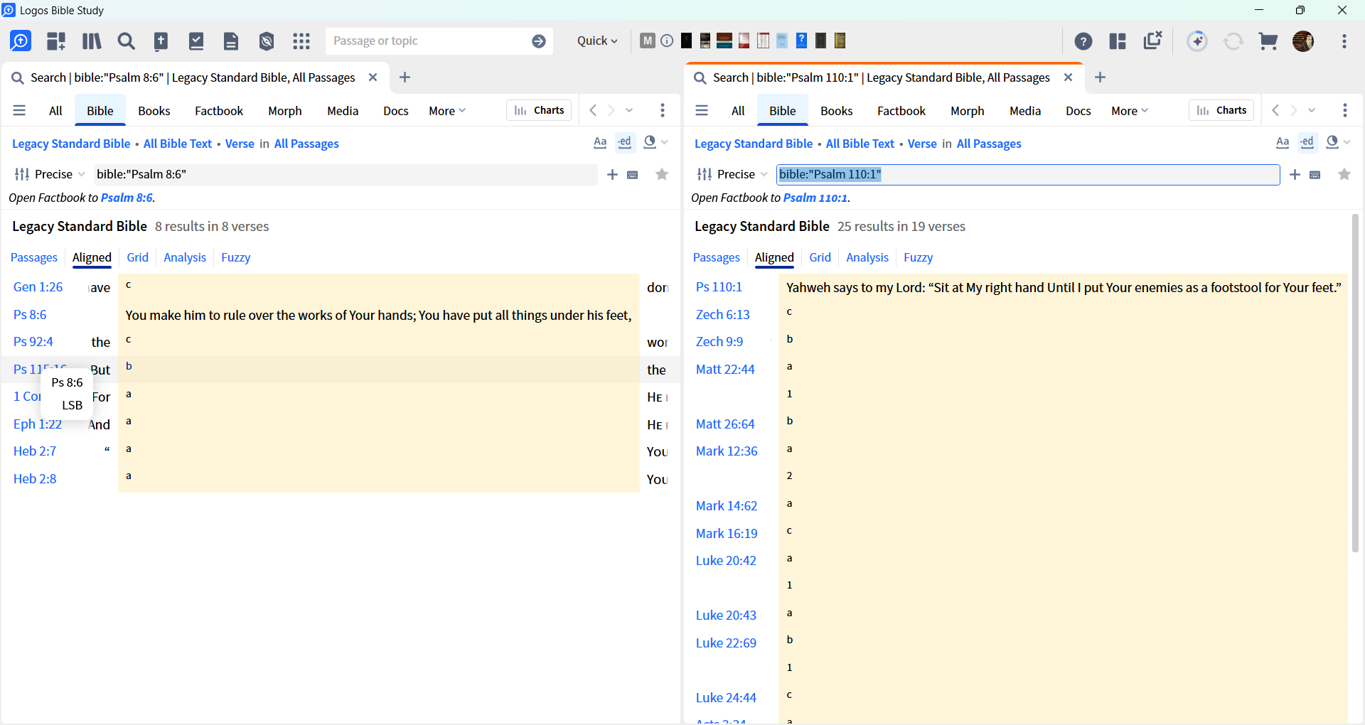Screen dimensions: 1365x725
Task: Open the keyboard icon beside Psalm 110:1 query
Action: 1315,175
